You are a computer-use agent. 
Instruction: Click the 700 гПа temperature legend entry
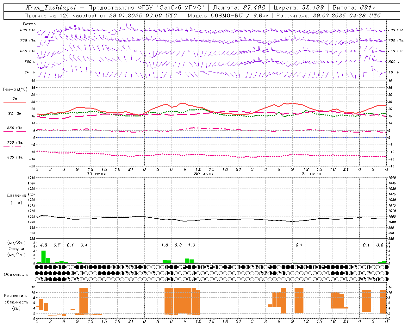tap(15, 142)
